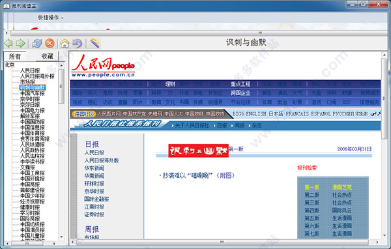Open 关于人民日报社 link
The image size is (391, 249).
pos(192,126)
